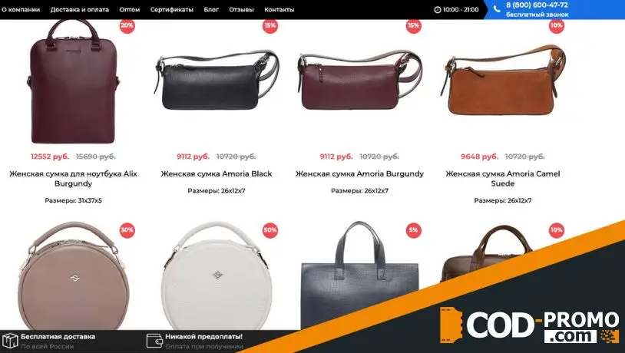Open the Контакты page
Image resolution: width=625 pixels, height=353 pixels.
pyautogui.click(x=279, y=9)
